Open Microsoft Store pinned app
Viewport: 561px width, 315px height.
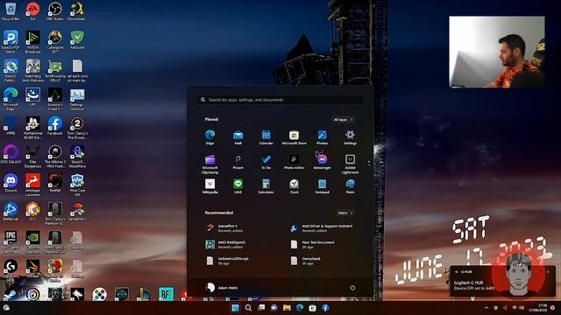[295, 137]
